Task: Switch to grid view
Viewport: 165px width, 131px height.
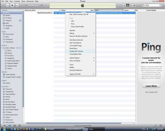Action: (131, 5)
